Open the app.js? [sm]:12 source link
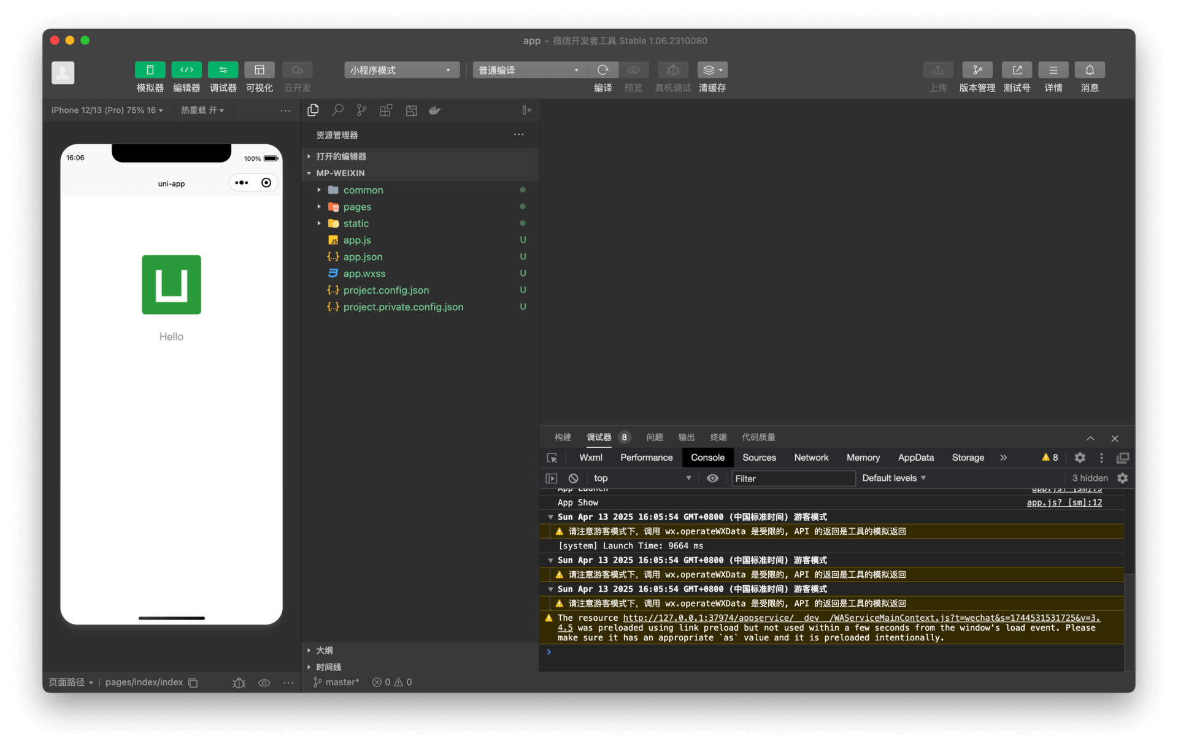1178x749 pixels. point(1064,502)
